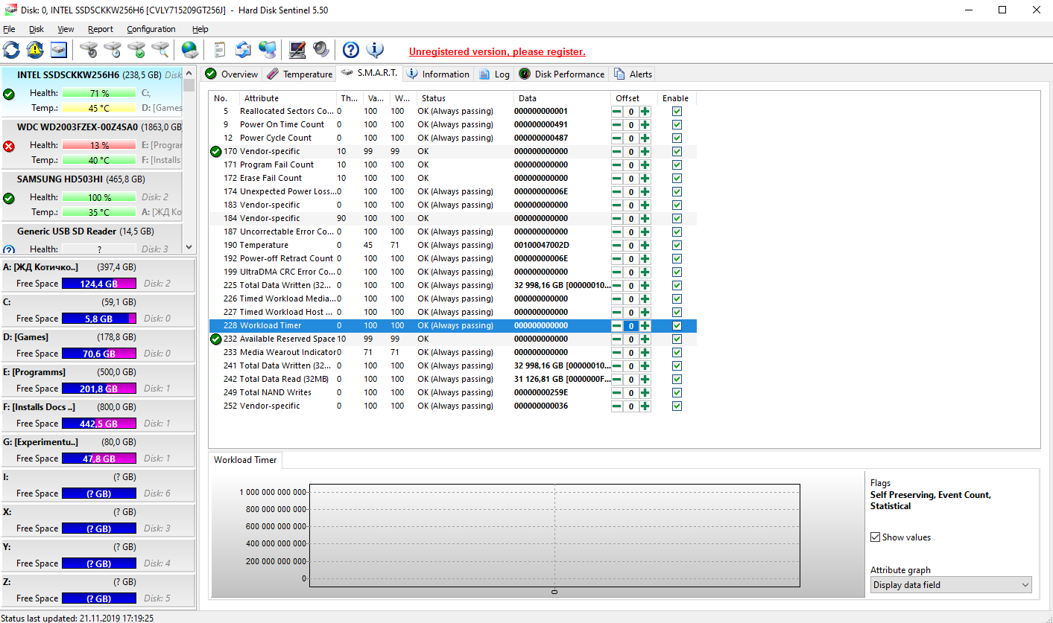Open the text report notepad icon

[x=220, y=50]
